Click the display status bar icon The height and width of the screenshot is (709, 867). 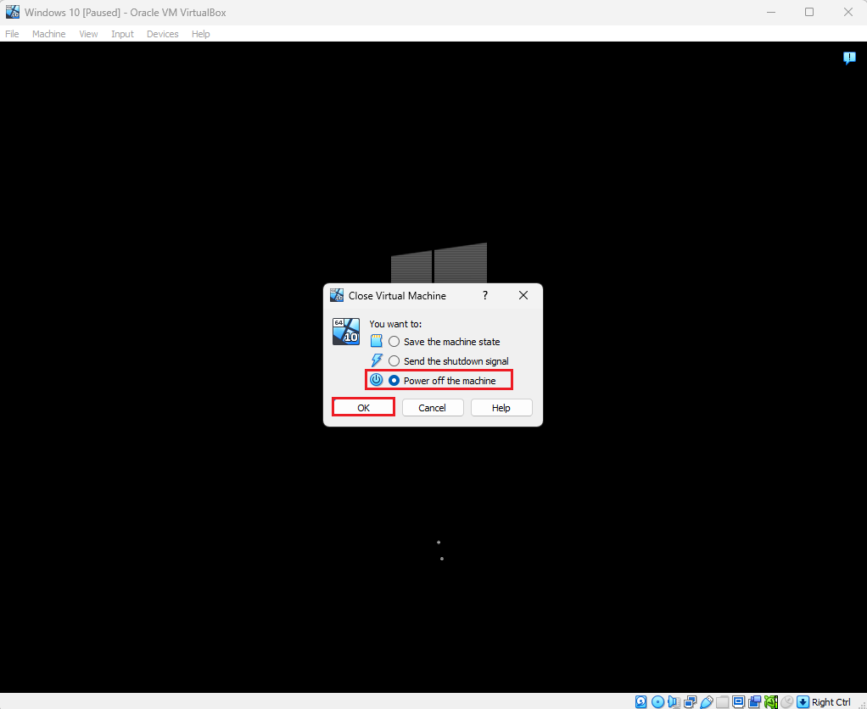coord(738,702)
